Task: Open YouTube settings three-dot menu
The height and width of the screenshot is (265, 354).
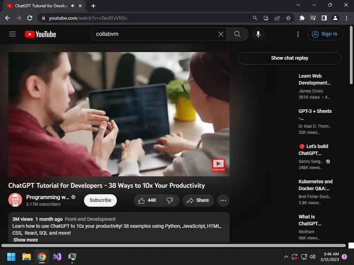Action: point(298,34)
